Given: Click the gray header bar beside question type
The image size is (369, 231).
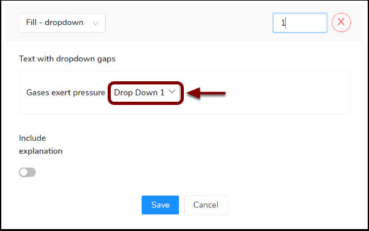Looking at the screenshot, I should [188, 23].
